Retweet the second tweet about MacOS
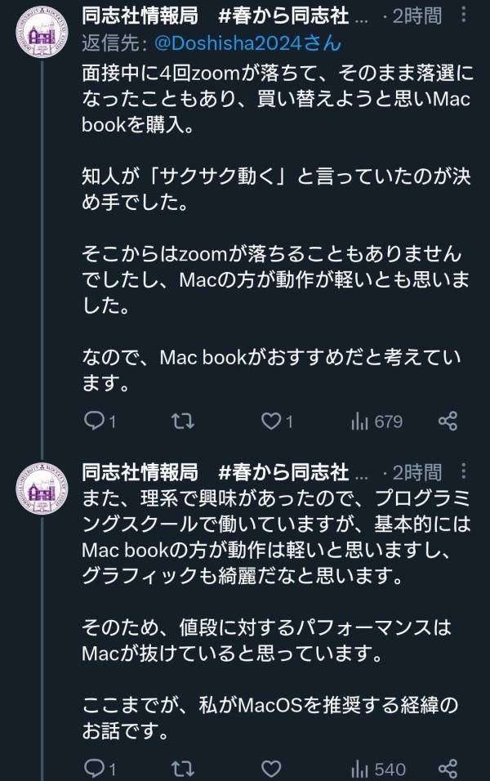This screenshot has height=781, width=490. [184, 768]
